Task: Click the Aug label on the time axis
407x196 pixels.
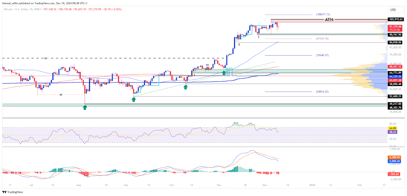Action: point(79,185)
